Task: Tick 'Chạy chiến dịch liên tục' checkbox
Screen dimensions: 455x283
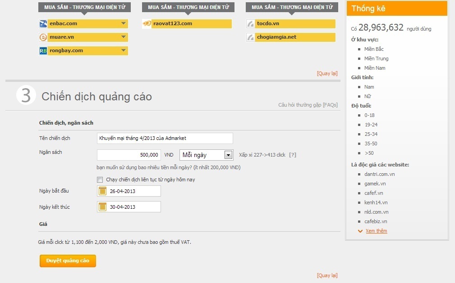Action: point(100,180)
